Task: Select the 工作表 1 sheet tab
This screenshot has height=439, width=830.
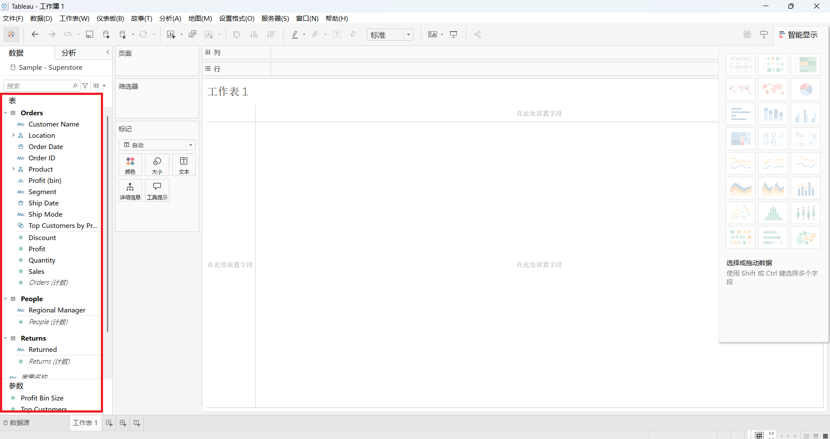Action: 85,423
